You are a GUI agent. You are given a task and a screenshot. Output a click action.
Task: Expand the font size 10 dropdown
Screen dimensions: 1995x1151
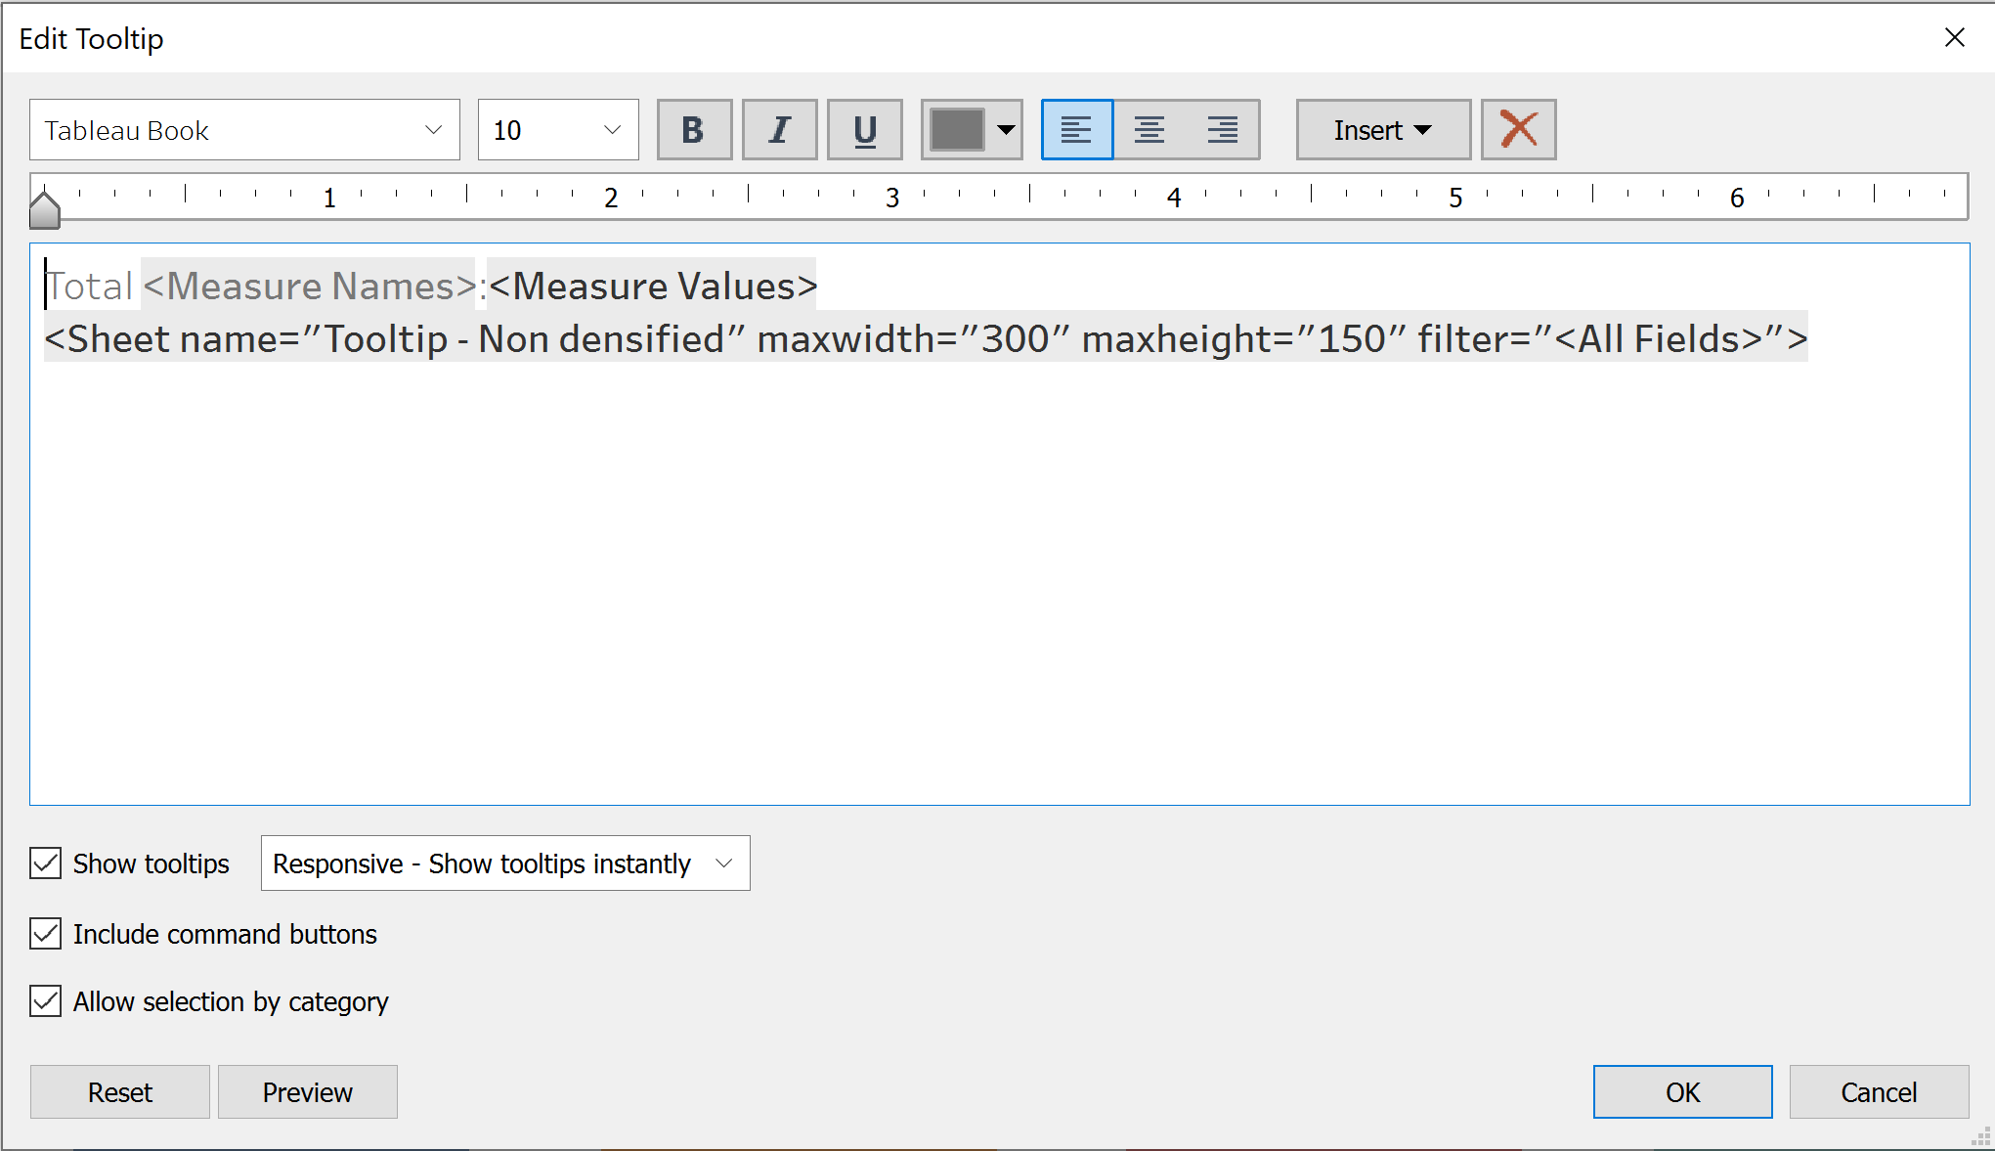[x=557, y=130]
